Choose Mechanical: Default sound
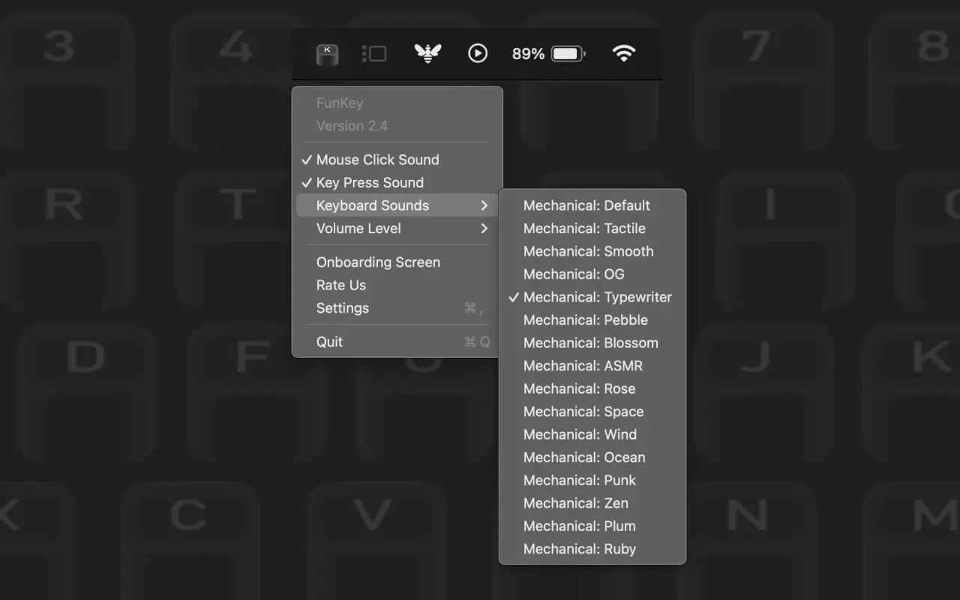Image resolution: width=960 pixels, height=600 pixels. [x=586, y=205]
